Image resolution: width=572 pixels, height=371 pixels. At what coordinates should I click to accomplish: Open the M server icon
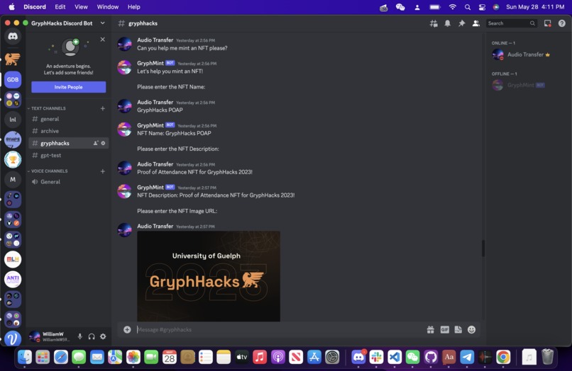click(13, 180)
